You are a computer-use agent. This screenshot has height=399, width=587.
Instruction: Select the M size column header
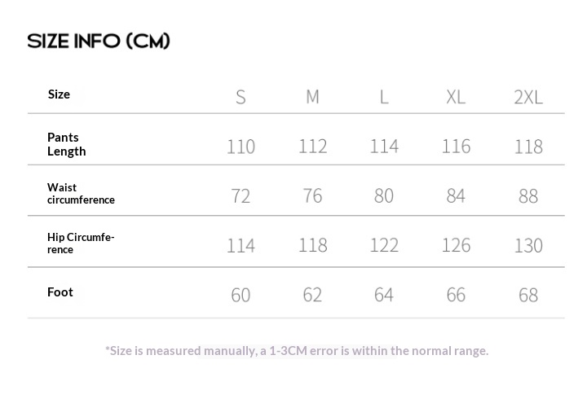coord(312,97)
